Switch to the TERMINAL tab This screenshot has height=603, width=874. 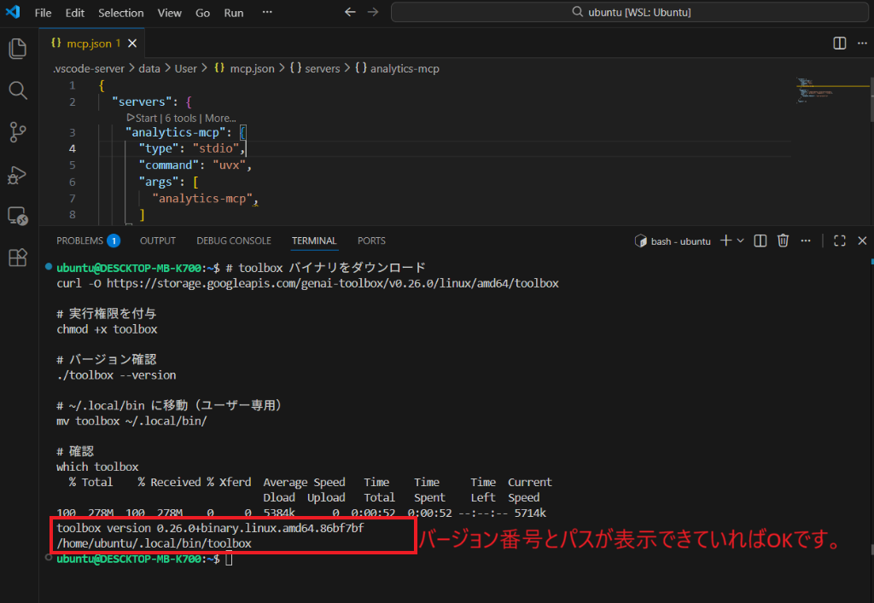314,241
